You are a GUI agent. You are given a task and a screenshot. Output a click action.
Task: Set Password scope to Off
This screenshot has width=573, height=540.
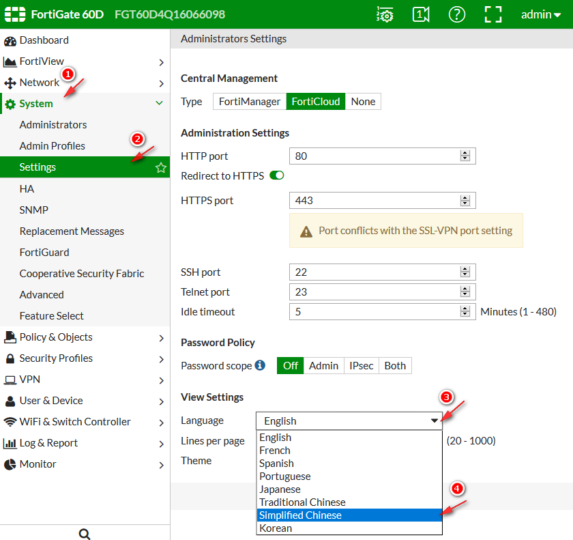coord(290,366)
